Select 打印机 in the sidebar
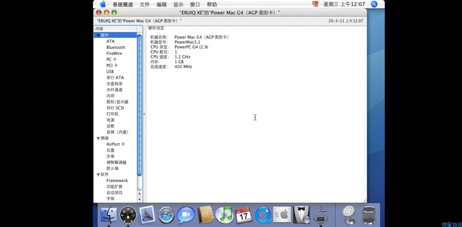462x227 pixels. pyautogui.click(x=113, y=114)
